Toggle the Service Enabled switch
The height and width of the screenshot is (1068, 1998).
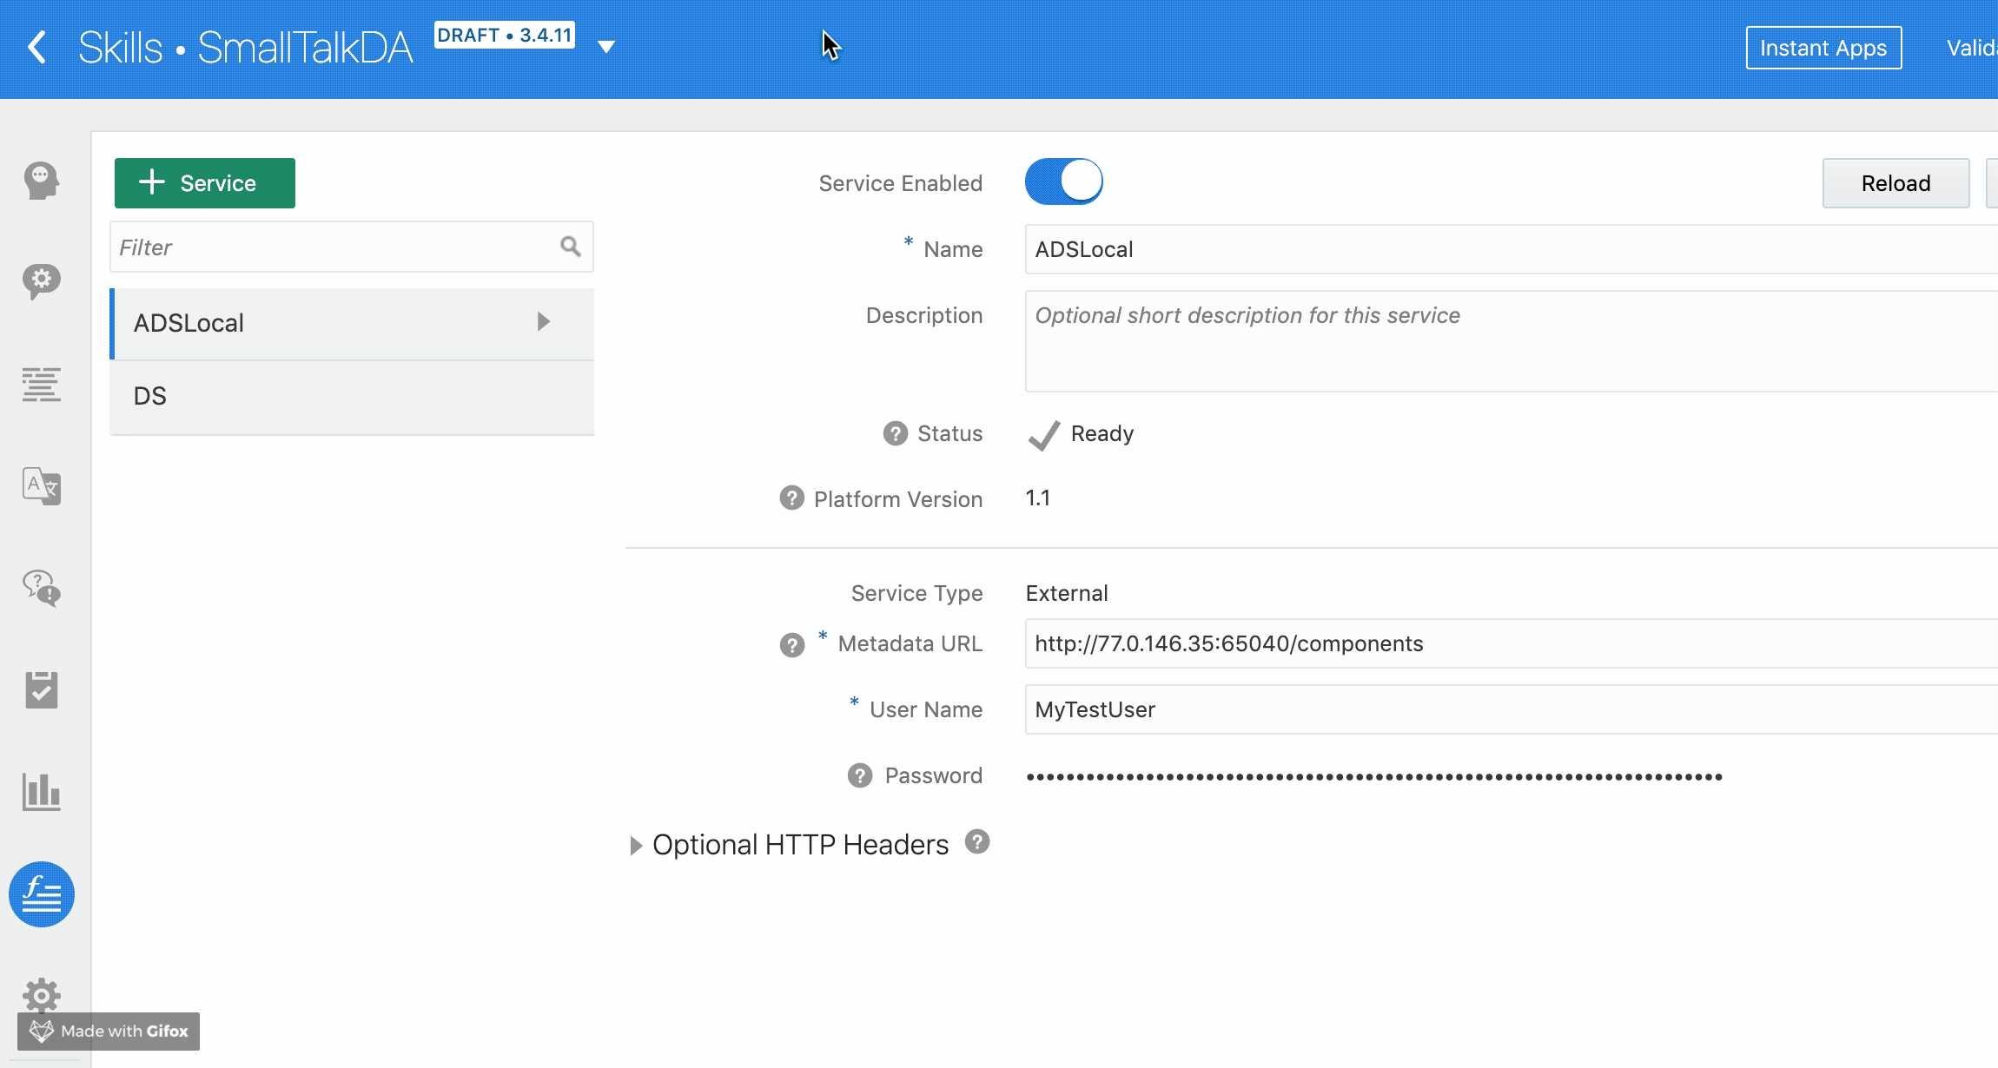[1063, 181]
